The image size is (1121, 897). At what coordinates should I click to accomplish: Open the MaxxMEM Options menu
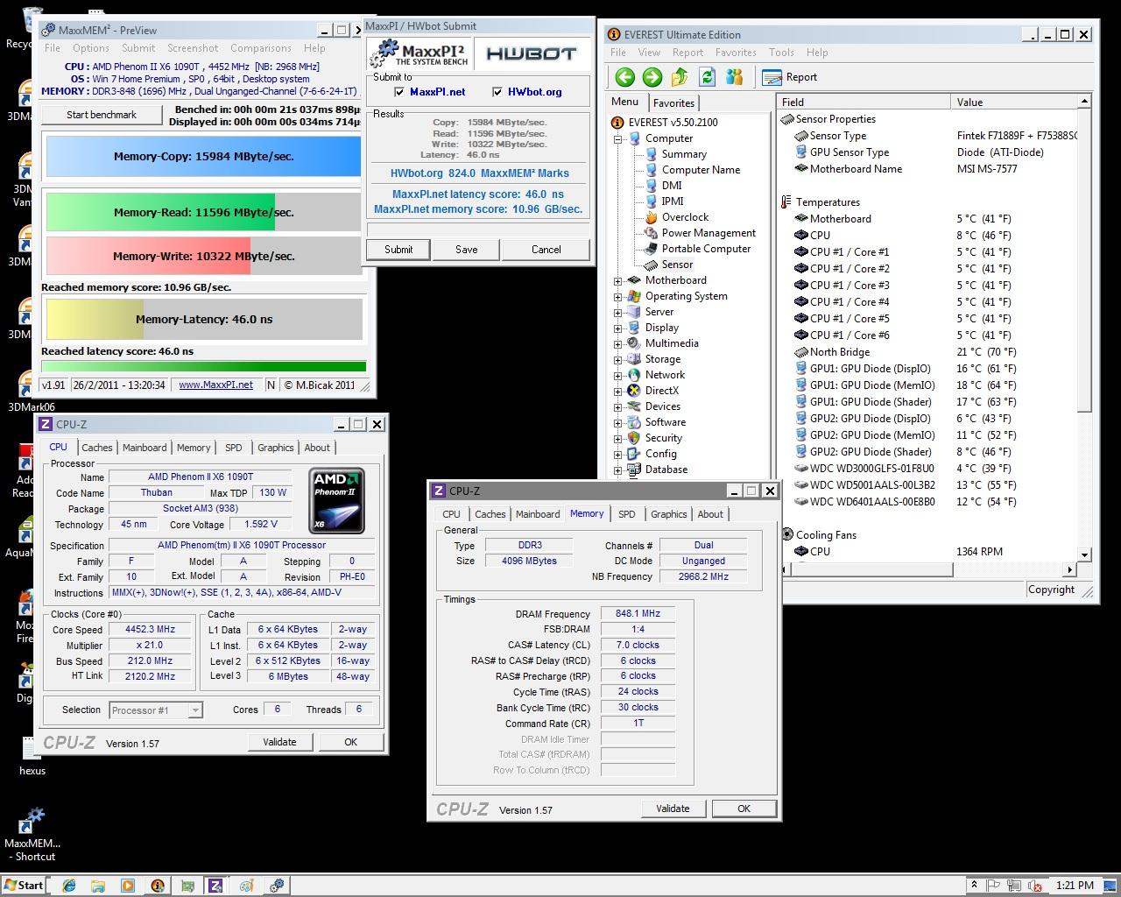coord(91,48)
